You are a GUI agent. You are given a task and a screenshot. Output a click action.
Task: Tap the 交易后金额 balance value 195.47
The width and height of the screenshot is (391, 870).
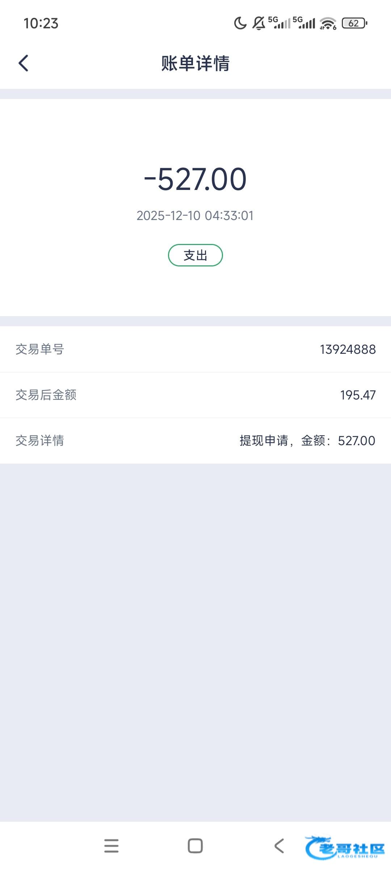pos(358,395)
